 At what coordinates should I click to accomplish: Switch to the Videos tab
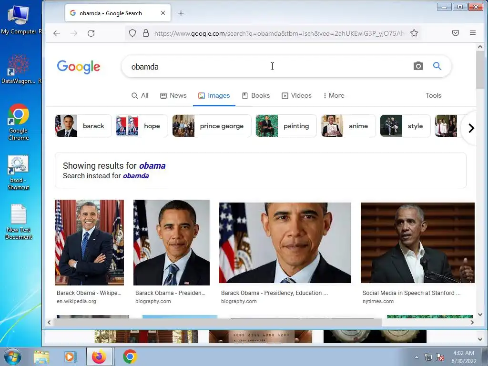296,95
